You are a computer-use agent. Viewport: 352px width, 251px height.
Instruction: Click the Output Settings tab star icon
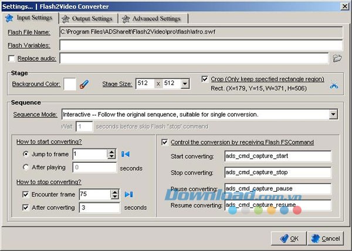[66, 19]
